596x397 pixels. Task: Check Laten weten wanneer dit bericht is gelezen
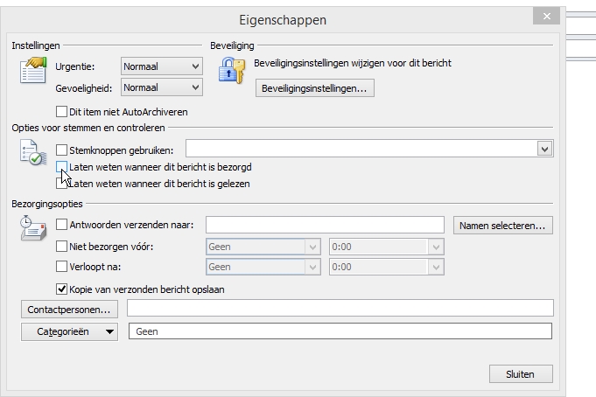[x=61, y=184]
